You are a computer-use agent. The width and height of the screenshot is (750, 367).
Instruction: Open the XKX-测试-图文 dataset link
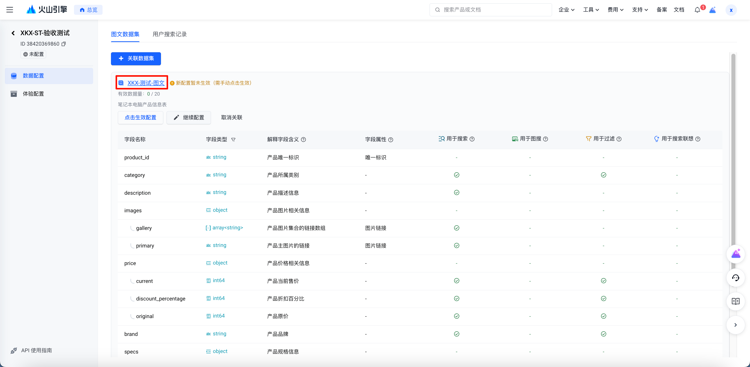pyautogui.click(x=146, y=83)
